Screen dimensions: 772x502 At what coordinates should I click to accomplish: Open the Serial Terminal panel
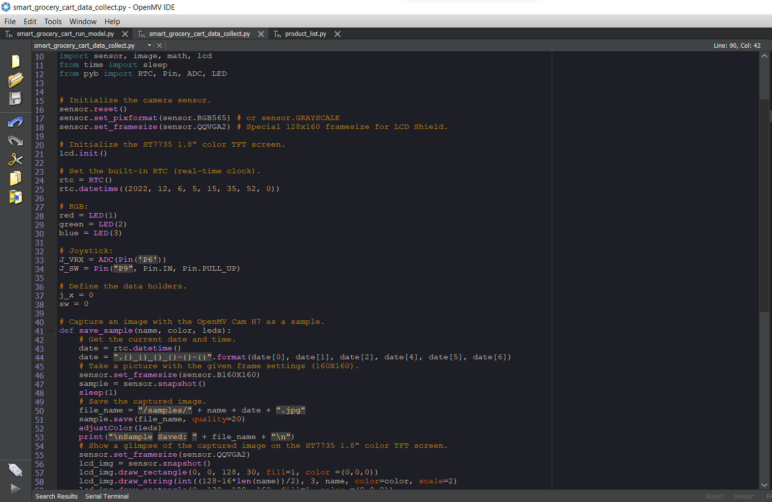pos(106,496)
